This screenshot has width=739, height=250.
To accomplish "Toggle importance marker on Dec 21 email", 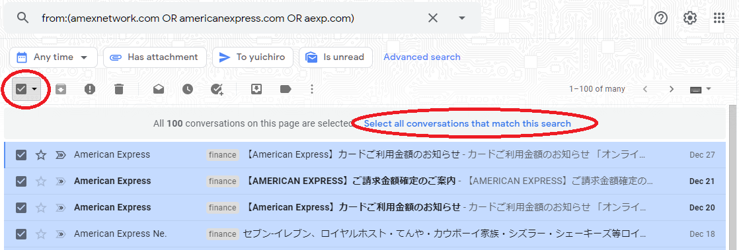I will [x=60, y=181].
